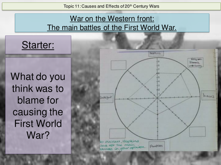221x165 pixels.
Task: Click the number 9 on vertical axis
Action: point(159,62)
